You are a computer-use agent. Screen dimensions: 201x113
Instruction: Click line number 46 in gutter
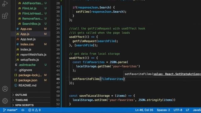pos(58,79)
